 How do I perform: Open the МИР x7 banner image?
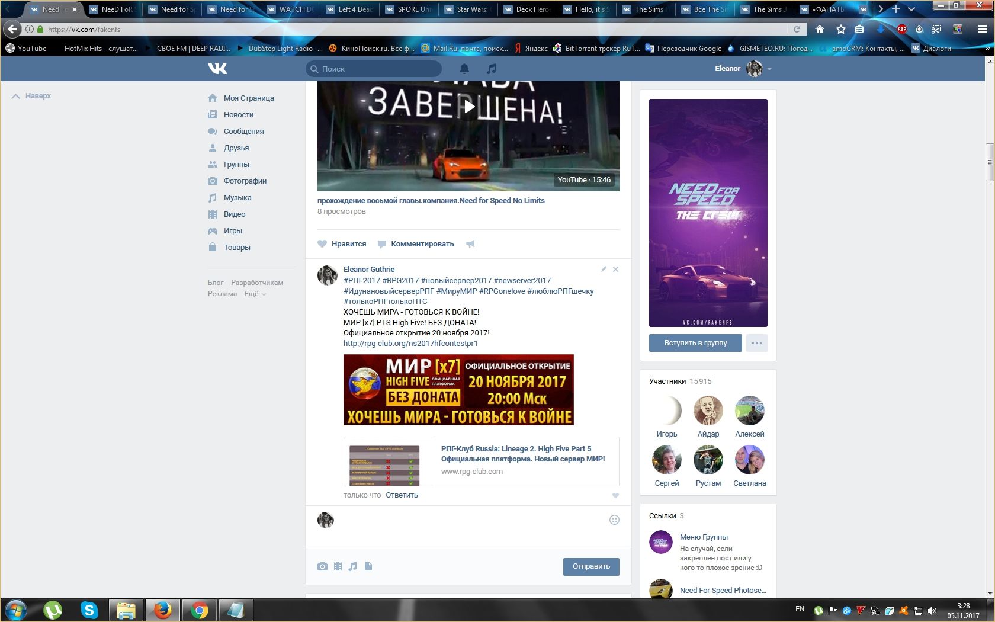coord(458,390)
